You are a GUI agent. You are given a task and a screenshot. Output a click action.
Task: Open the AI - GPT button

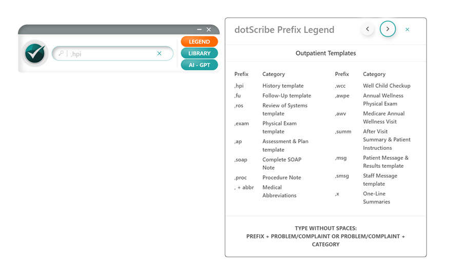tap(200, 65)
